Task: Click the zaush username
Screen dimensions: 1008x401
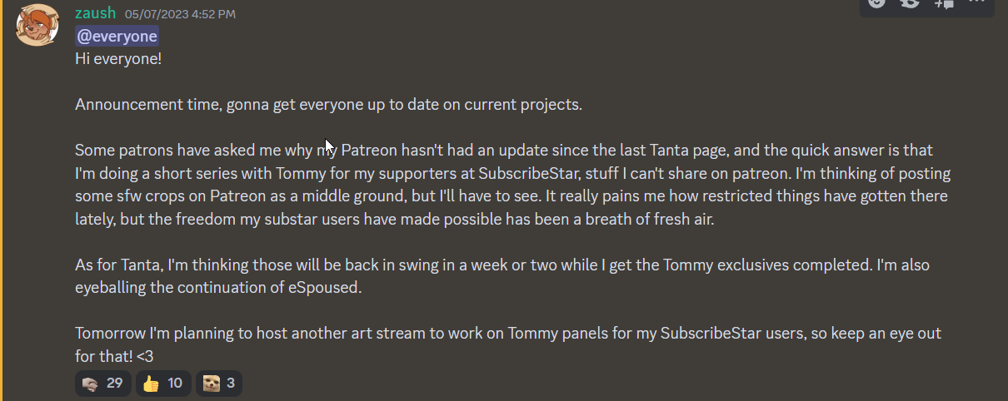Action: click(95, 13)
